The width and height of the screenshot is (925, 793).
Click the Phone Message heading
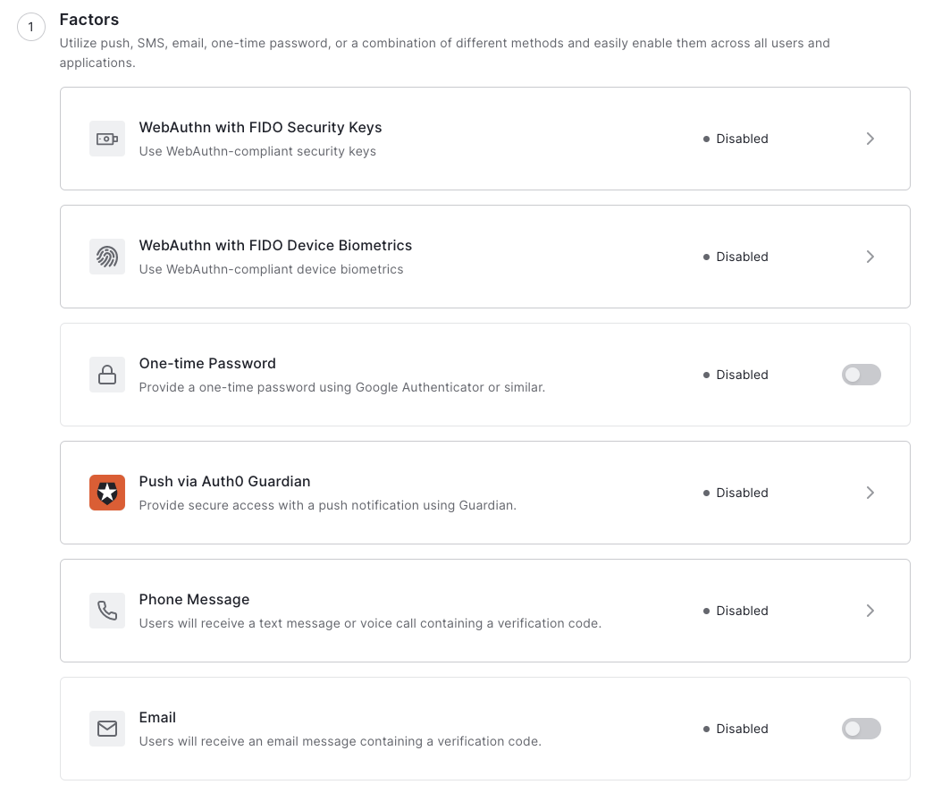pyautogui.click(x=194, y=599)
